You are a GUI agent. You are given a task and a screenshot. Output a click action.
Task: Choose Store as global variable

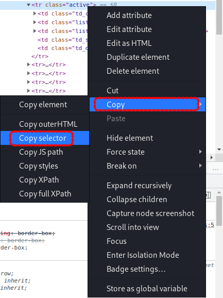pos(147,289)
